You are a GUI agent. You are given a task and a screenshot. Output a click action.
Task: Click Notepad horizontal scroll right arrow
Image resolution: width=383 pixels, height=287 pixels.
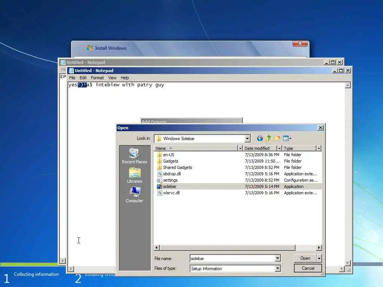(x=342, y=269)
